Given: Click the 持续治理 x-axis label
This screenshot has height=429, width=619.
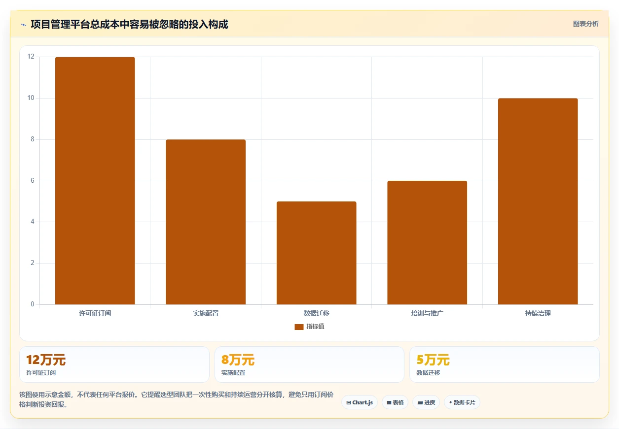Looking at the screenshot, I should (538, 313).
